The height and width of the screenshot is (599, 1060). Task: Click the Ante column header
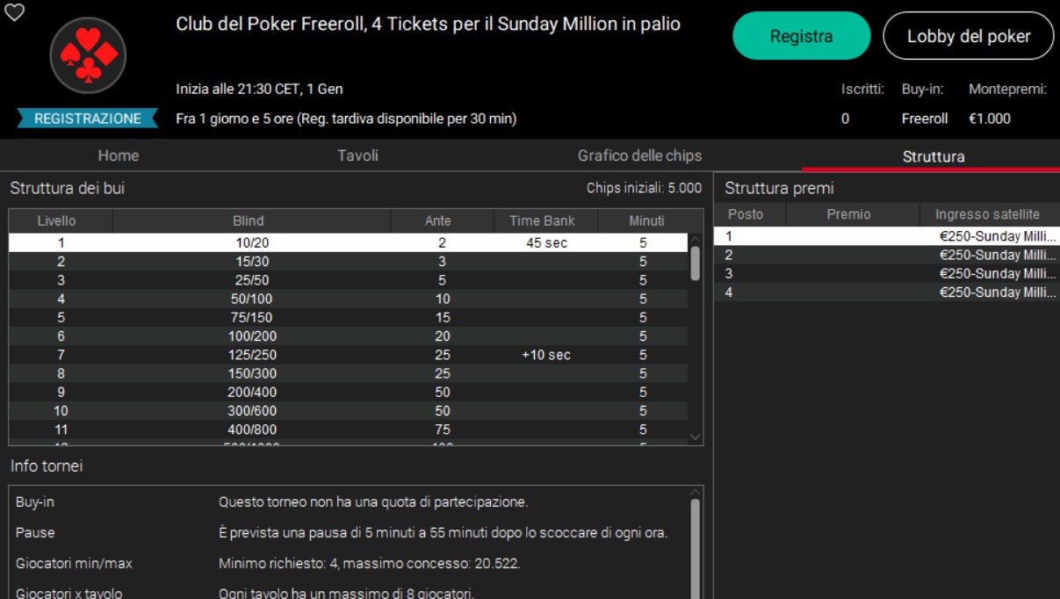coord(443,220)
